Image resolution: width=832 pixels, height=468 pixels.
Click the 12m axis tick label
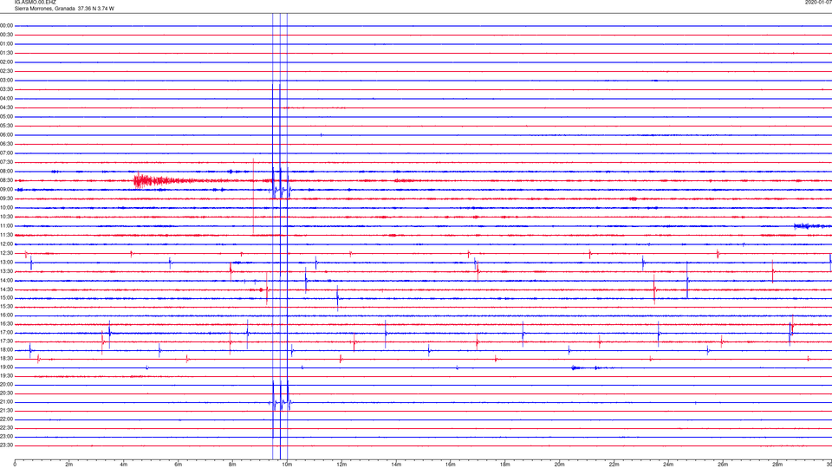(341, 465)
